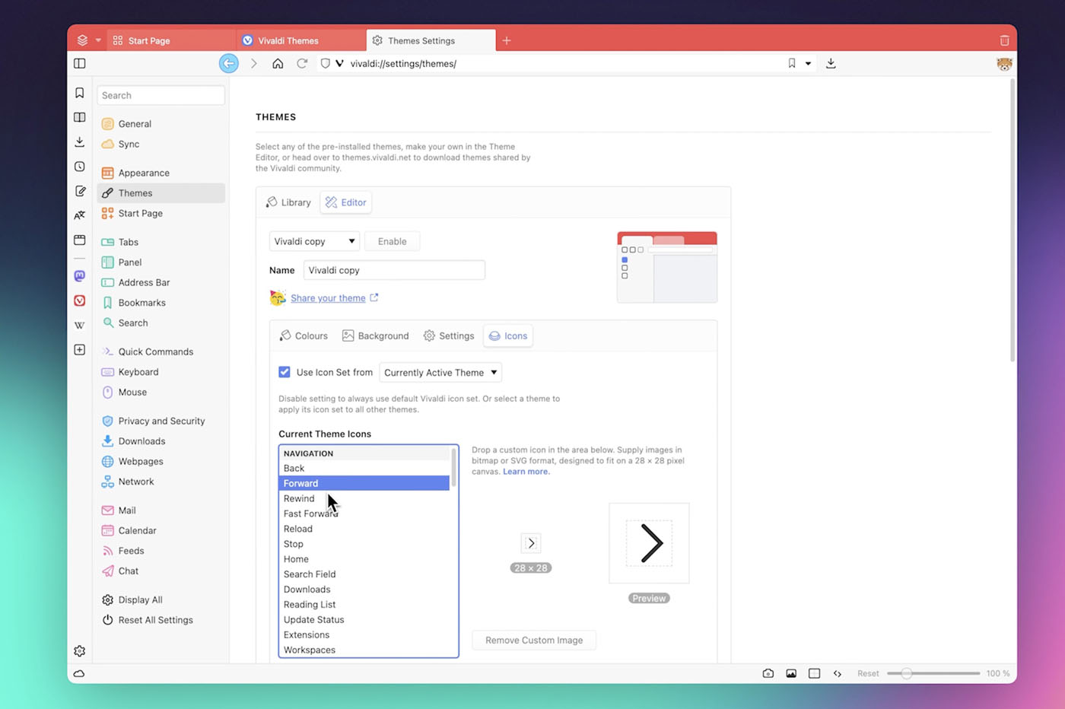Open the Colours tab
This screenshot has height=709, width=1065.
point(304,335)
